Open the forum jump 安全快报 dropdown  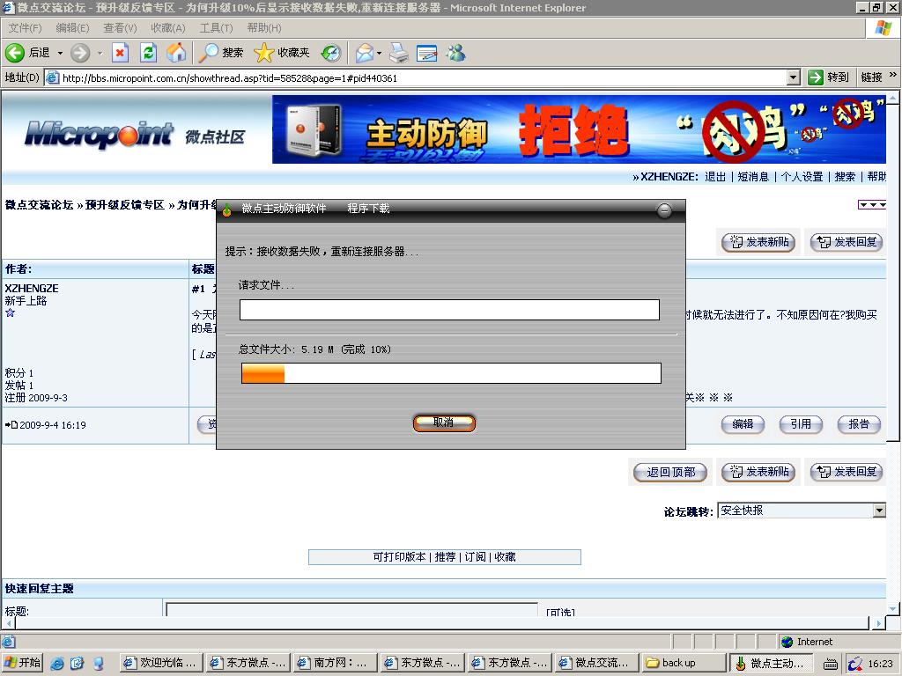coord(879,510)
